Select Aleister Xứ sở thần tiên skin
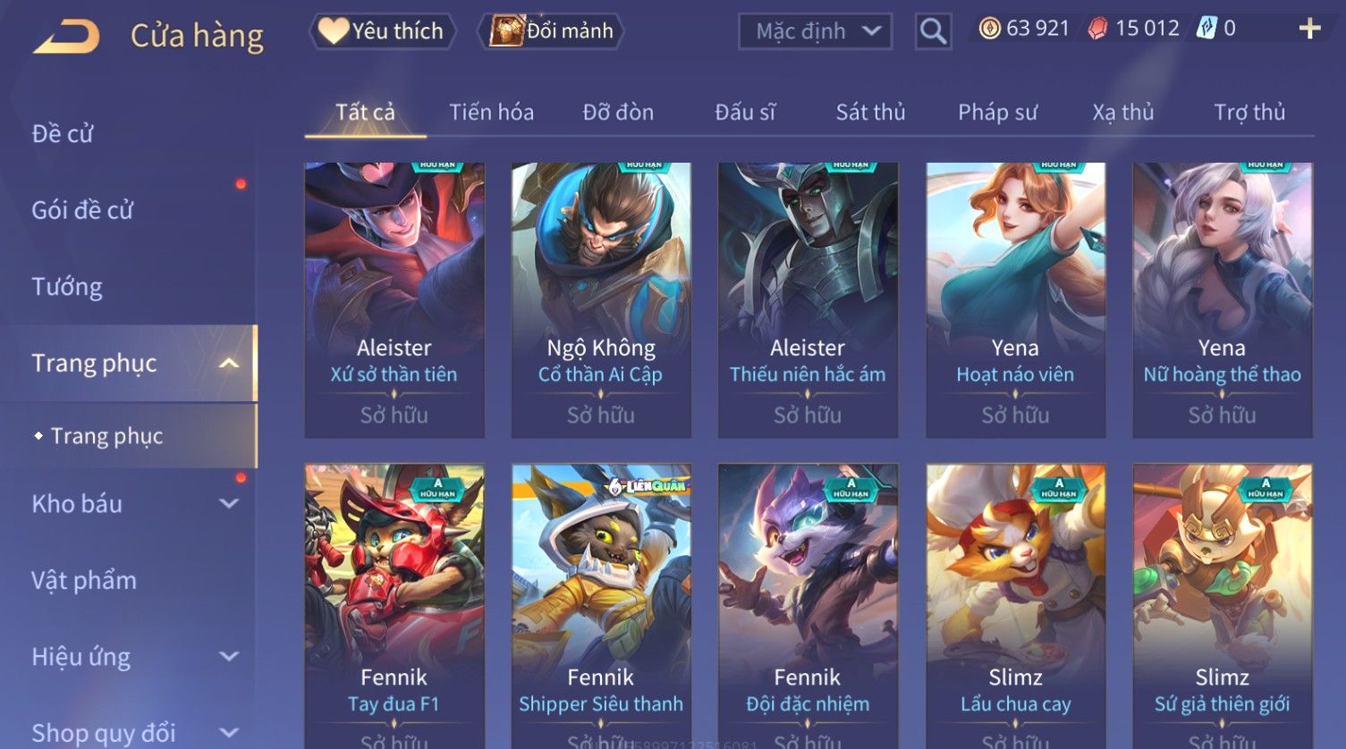The width and height of the screenshot is (1346, 749). [x=394, y=300]
